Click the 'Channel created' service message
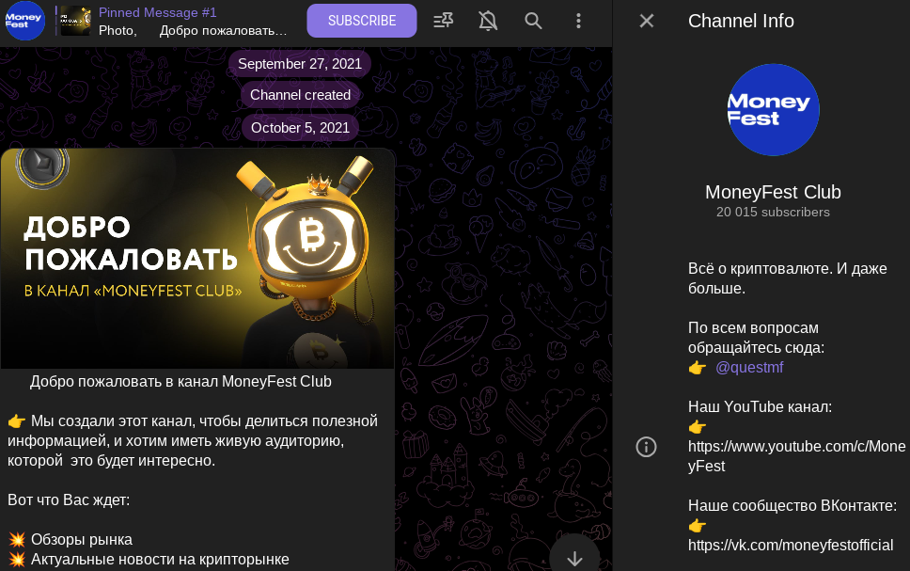Image resolution: width=910 pixels, height=571 pixels. click(300, 95)
